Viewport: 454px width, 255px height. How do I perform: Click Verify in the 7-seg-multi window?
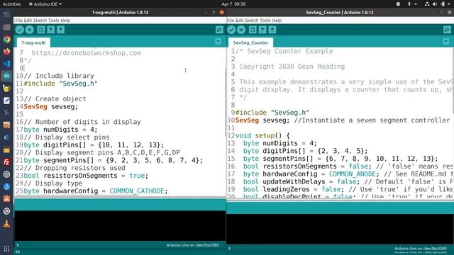pos(20,30)
